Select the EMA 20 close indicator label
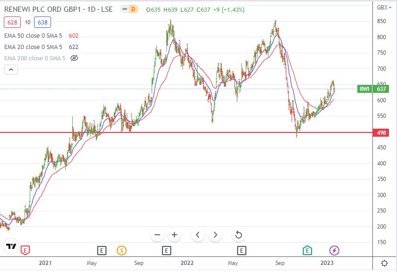 33,47
